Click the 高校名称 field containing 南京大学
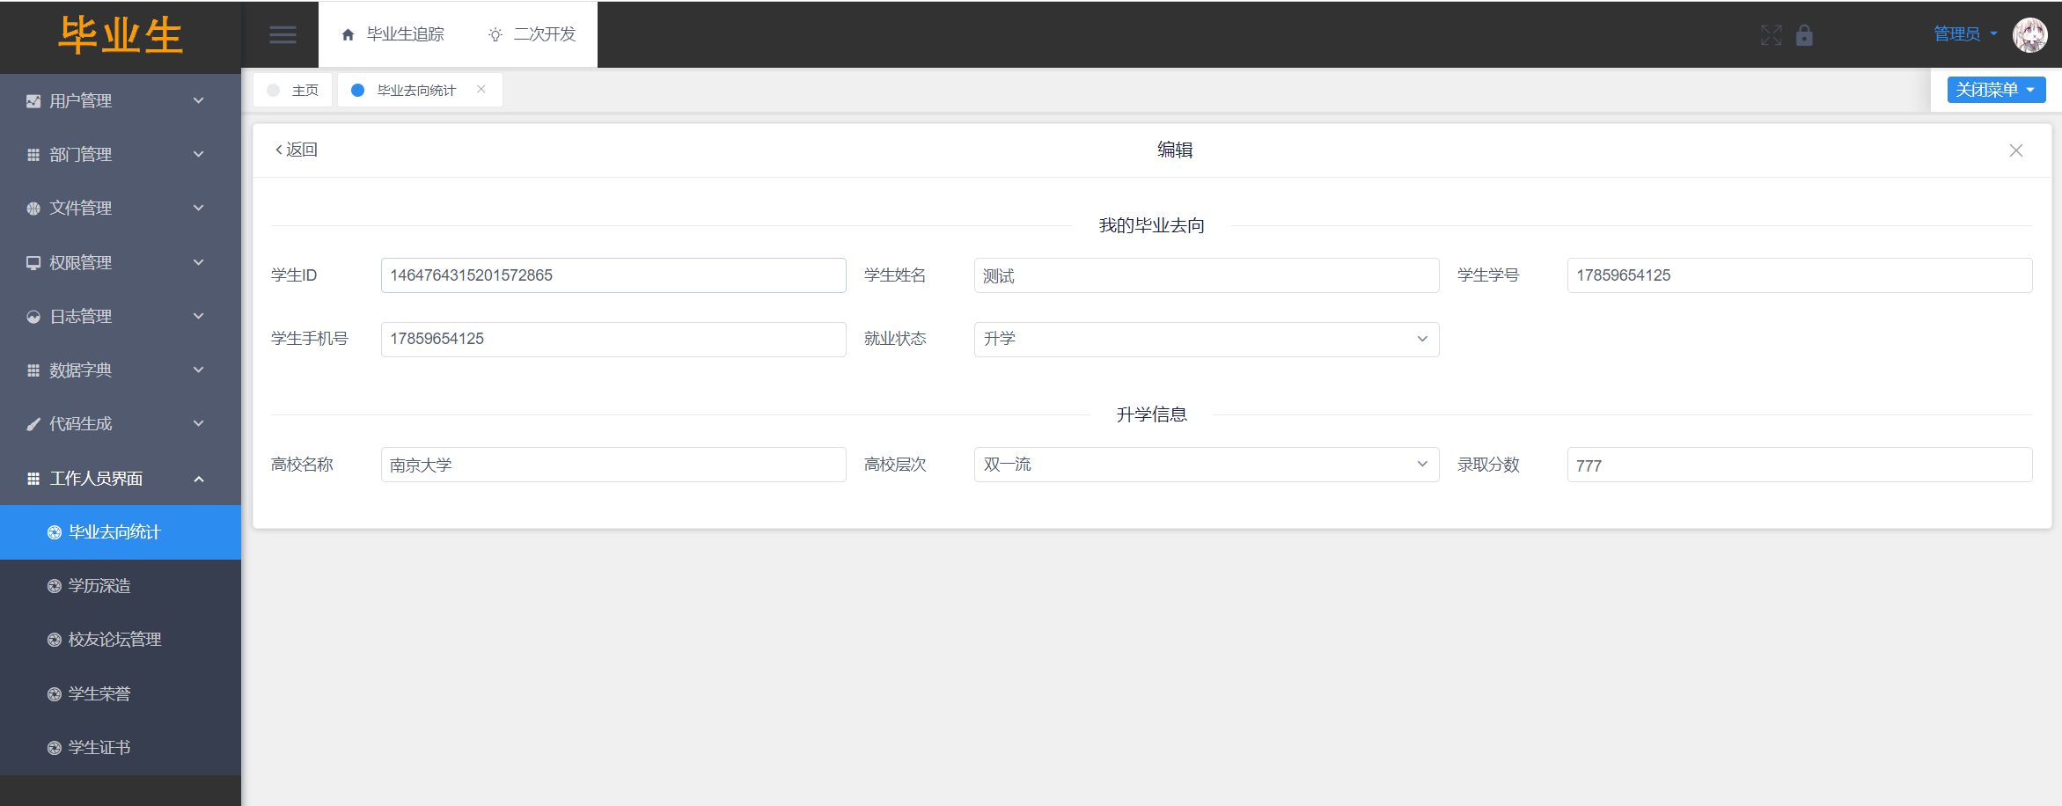 (613, 465)
